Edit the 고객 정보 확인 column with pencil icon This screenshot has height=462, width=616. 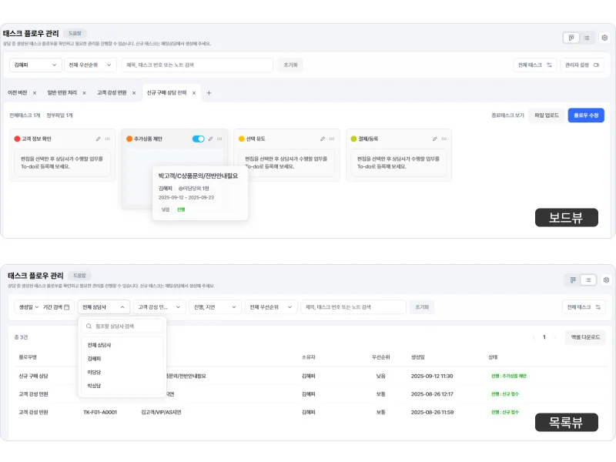[x=98, y=139]
